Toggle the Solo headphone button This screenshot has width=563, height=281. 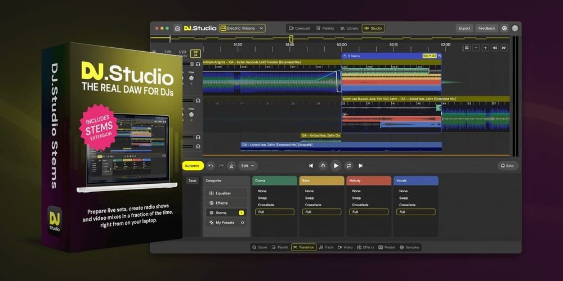click(507, 166)
